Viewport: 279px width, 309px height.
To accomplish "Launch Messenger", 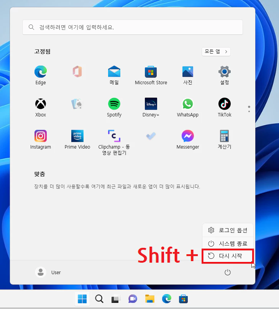I will [x=188, y=139].
